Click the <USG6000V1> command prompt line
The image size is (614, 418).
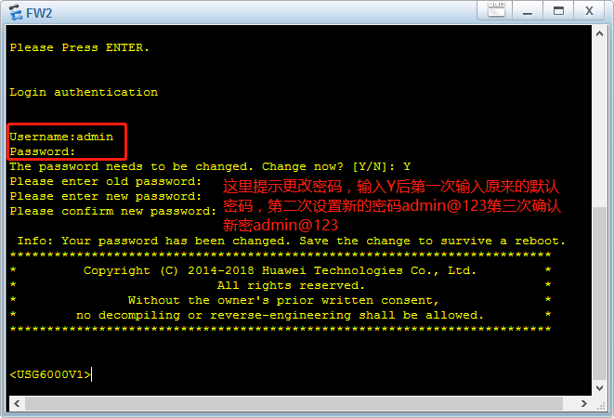(x=50, y=374)
